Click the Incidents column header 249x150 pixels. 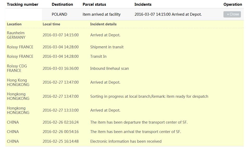tap(143, 4)
